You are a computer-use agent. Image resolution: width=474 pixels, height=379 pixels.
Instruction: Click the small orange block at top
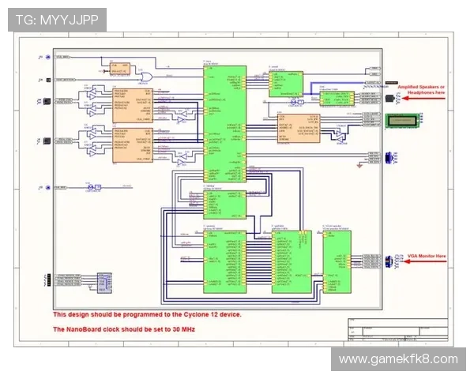(120, 69)
